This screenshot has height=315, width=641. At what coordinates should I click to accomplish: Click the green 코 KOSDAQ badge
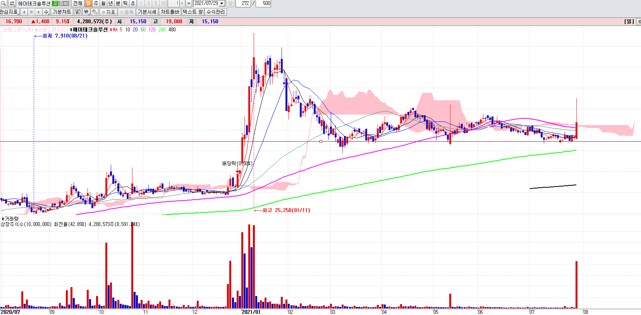tap(55, 3)
